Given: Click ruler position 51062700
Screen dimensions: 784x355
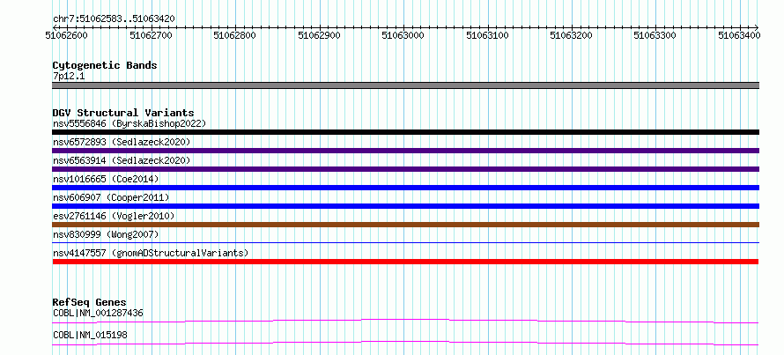Looking at the screenshot, I should [151, 35].
